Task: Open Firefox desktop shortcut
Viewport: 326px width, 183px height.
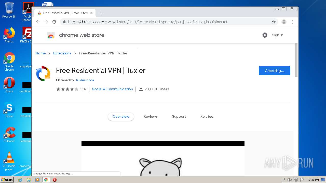Action: pyautogui.click(x=9, y=35)
